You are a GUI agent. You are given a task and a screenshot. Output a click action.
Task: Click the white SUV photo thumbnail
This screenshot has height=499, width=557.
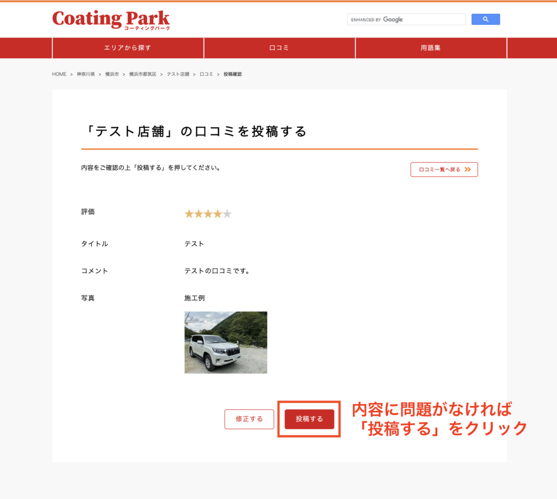pos(226,342)
